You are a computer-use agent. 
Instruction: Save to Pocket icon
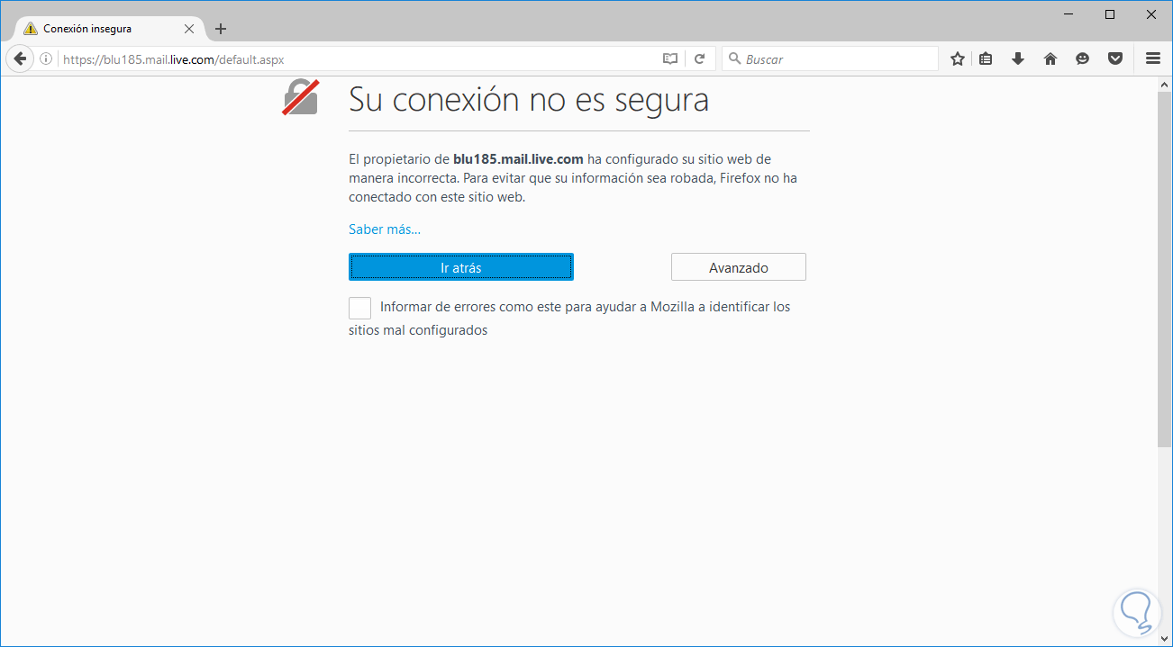[x=1114, y=59]
